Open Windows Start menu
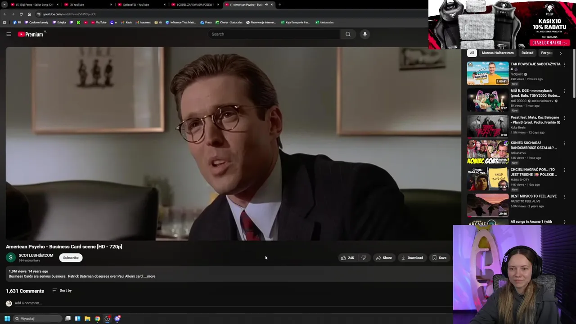Image resolution: width=576 pixels, height=324 pixels. pos(7,319)
